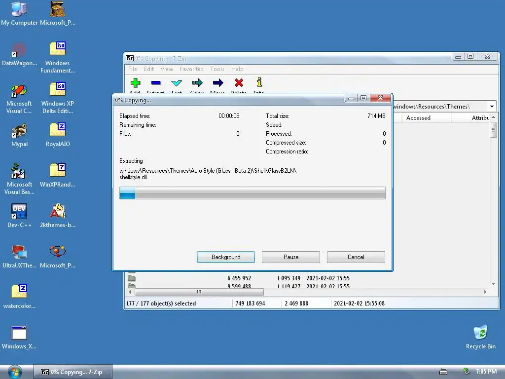Click the Move arrow icon in 7-Zip
Viewport: 505px width, 379px height.
(217, 83)
